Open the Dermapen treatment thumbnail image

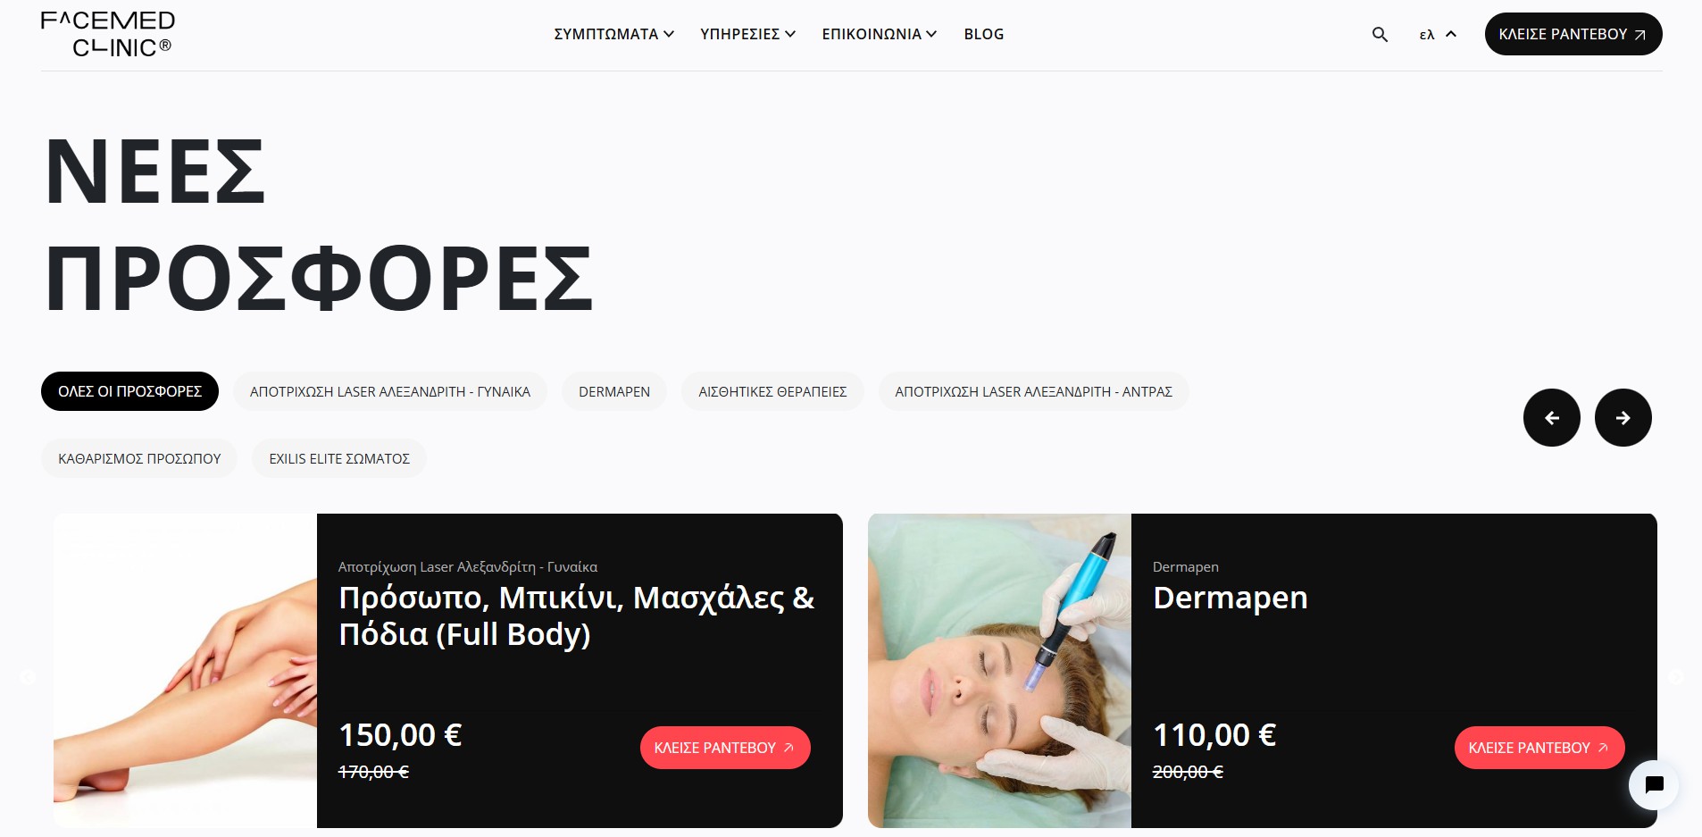999,671
